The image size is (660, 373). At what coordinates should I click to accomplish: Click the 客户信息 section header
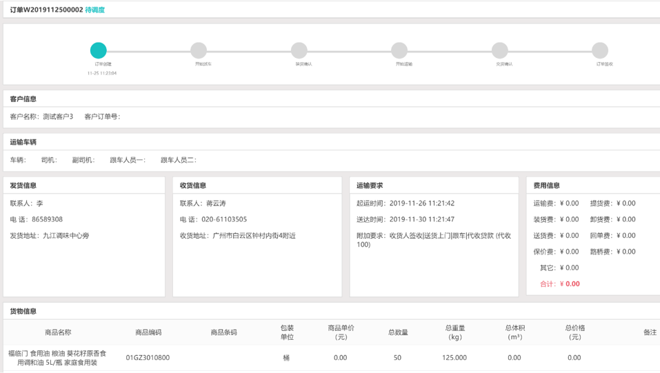pyautogui.click(x=23, y=99)
